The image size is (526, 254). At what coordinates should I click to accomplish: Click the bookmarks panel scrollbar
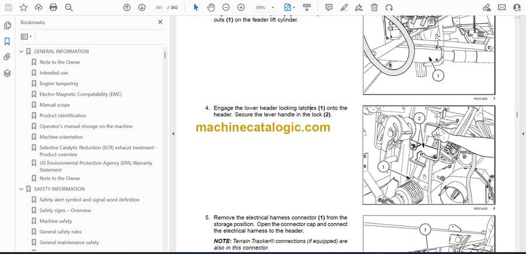165,55
